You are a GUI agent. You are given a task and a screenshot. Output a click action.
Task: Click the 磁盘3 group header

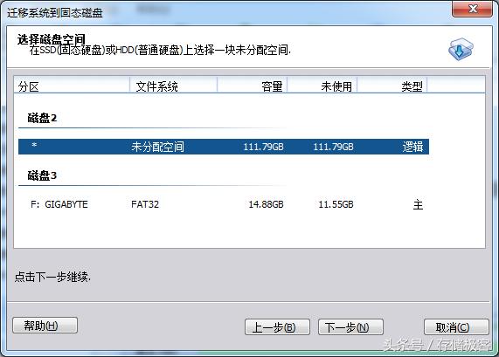coord(42,175)
